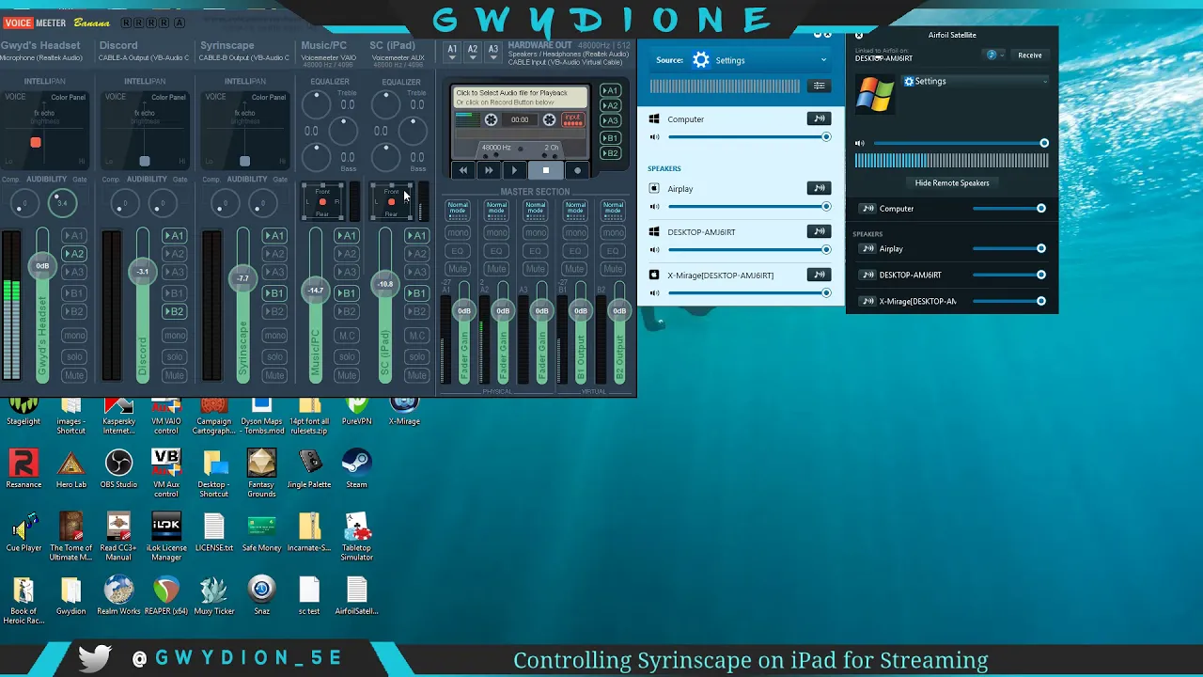Click the cassette record button

tap(577, 170)
